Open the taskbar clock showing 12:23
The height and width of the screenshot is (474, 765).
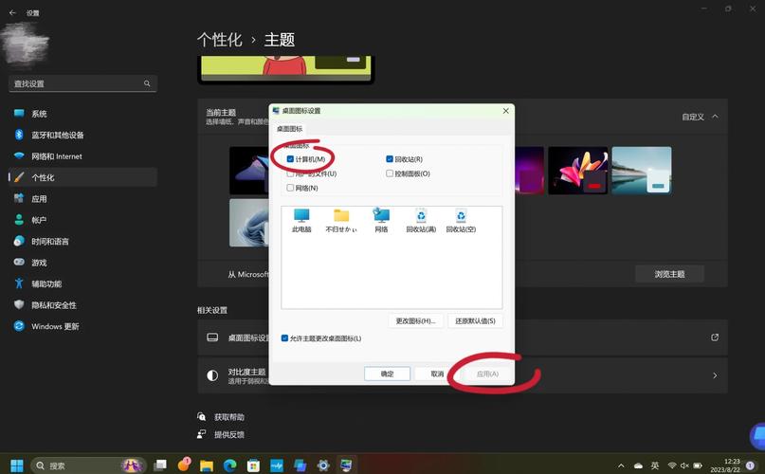coord(725,465)
